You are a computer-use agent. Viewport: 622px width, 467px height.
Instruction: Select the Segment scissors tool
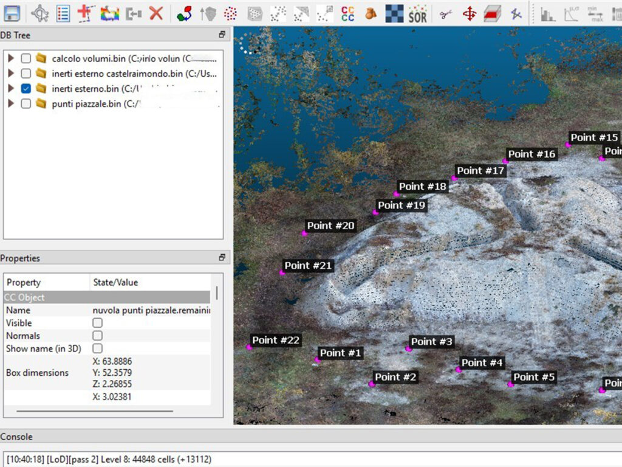(x=446, y=13)
